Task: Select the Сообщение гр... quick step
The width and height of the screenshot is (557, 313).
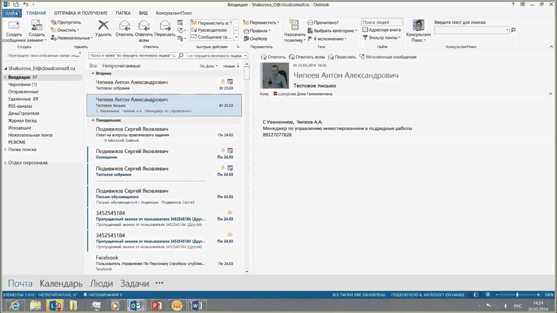Action: click(212, 37)
